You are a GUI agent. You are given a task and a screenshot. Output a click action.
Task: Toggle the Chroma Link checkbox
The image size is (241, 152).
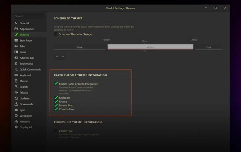click(56, 109)
